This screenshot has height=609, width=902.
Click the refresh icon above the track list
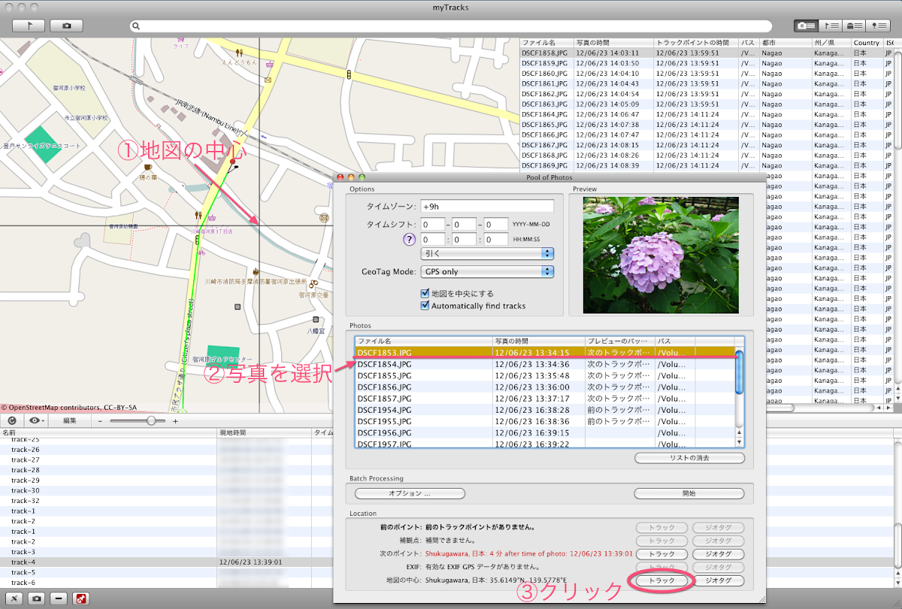pyautogui.click(x=12, y=421)
